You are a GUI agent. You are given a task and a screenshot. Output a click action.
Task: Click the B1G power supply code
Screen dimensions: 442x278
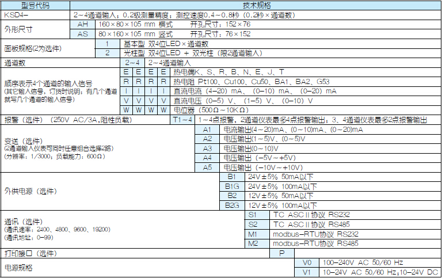(x=233, y=186)
